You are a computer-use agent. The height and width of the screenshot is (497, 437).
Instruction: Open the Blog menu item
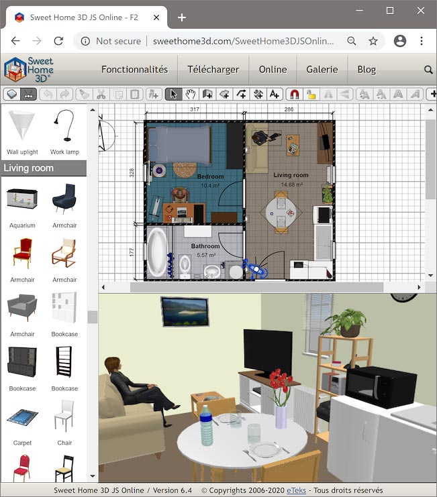[367, 69]
